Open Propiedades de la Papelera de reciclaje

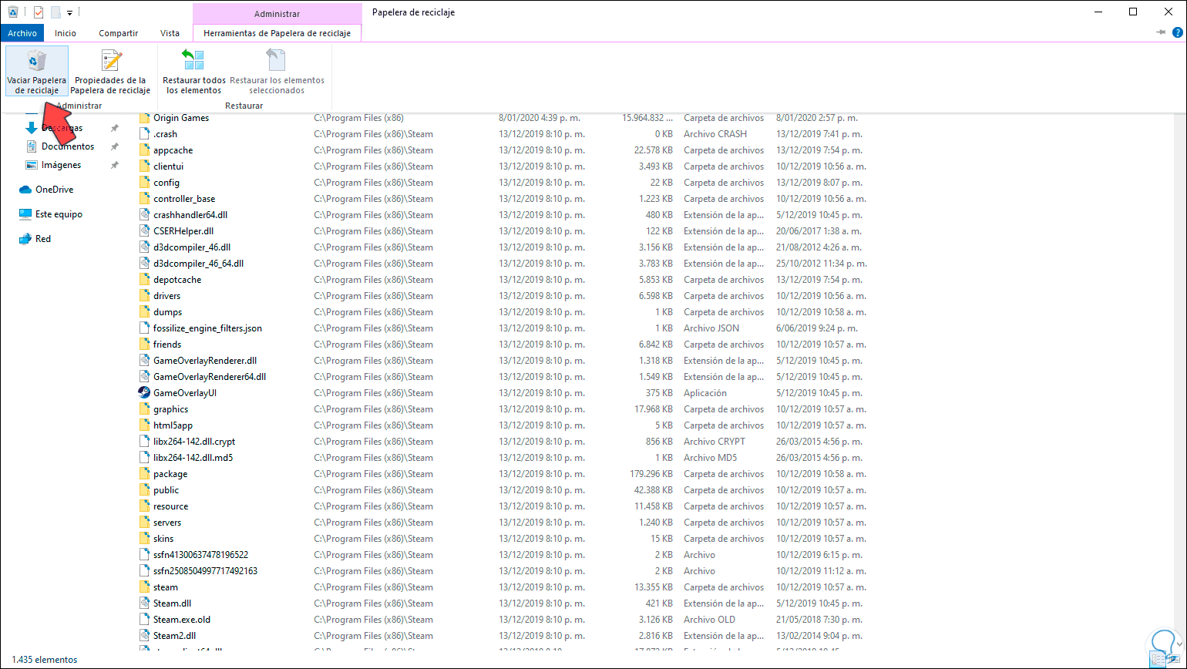click(x=111, y=71)
